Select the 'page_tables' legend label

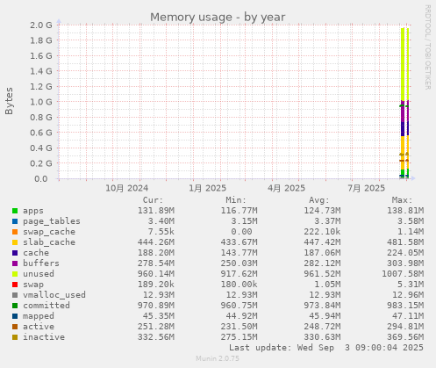(x=52, y=221)
